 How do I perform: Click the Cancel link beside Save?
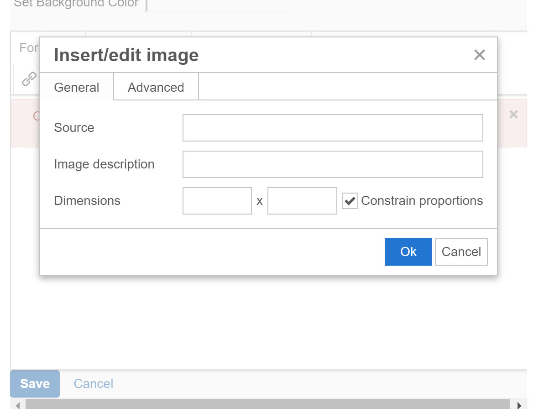click(93, 384)
